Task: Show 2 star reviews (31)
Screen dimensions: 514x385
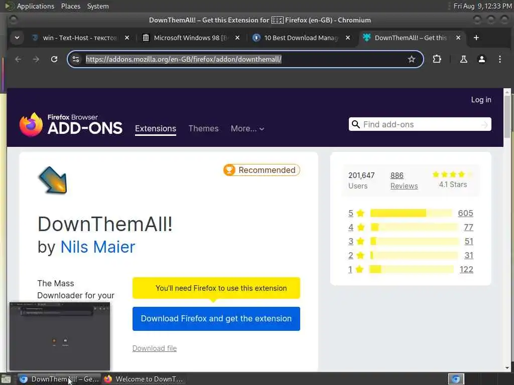Action: pyautogui.click(x=469, y=255)
